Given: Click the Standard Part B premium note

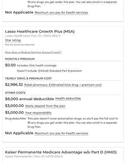Looking at the screenshot, I should [49, 71].
